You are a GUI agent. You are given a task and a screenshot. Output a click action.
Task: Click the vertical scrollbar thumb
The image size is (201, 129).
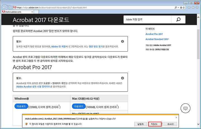point(198,44)
